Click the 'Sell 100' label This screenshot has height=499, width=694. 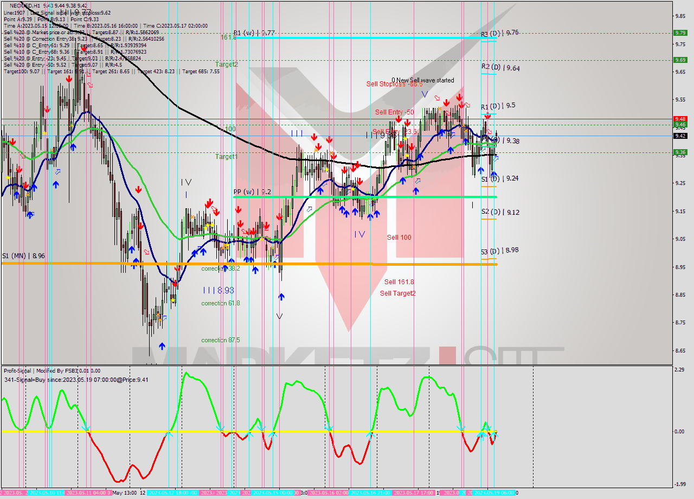(399, 238)
